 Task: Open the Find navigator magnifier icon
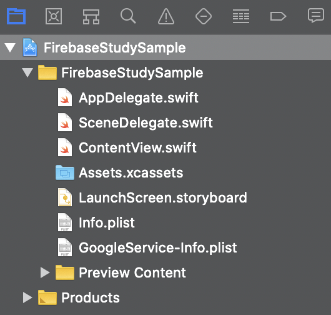[128, 16]
